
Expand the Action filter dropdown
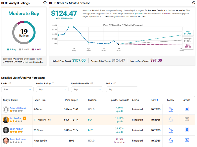tap(122, 89)
